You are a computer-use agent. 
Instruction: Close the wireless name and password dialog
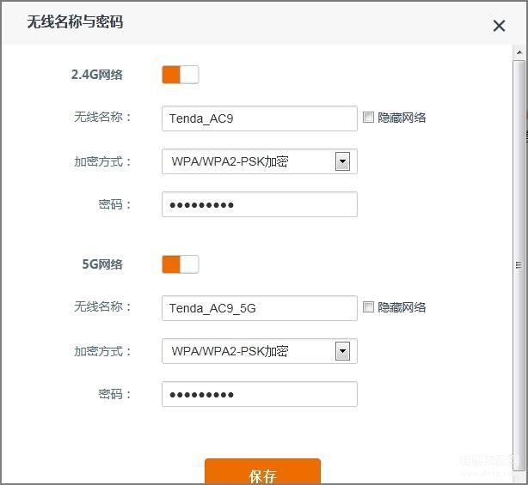(x=499, y=26)
